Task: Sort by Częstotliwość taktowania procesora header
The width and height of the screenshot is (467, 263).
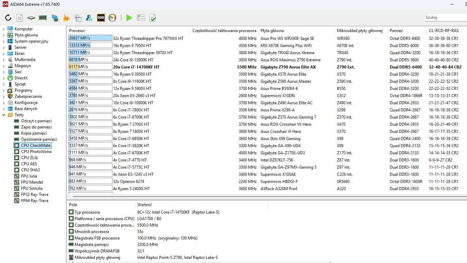Action: tap(224, 31)
